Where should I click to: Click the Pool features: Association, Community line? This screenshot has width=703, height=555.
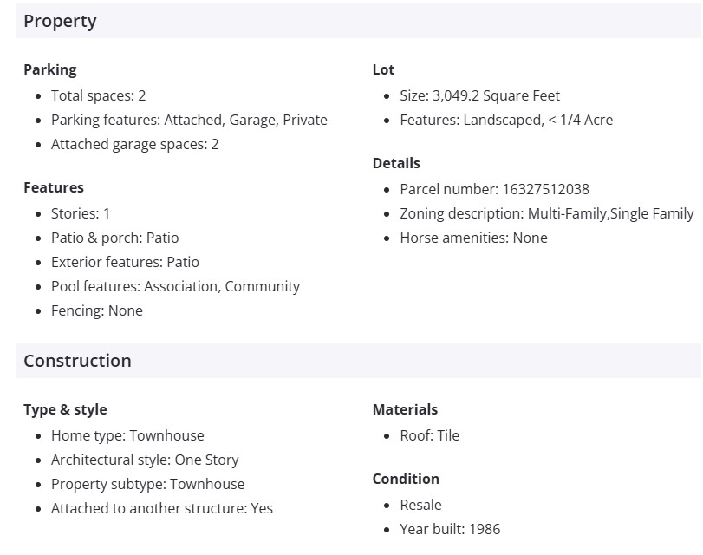(175, 286)
